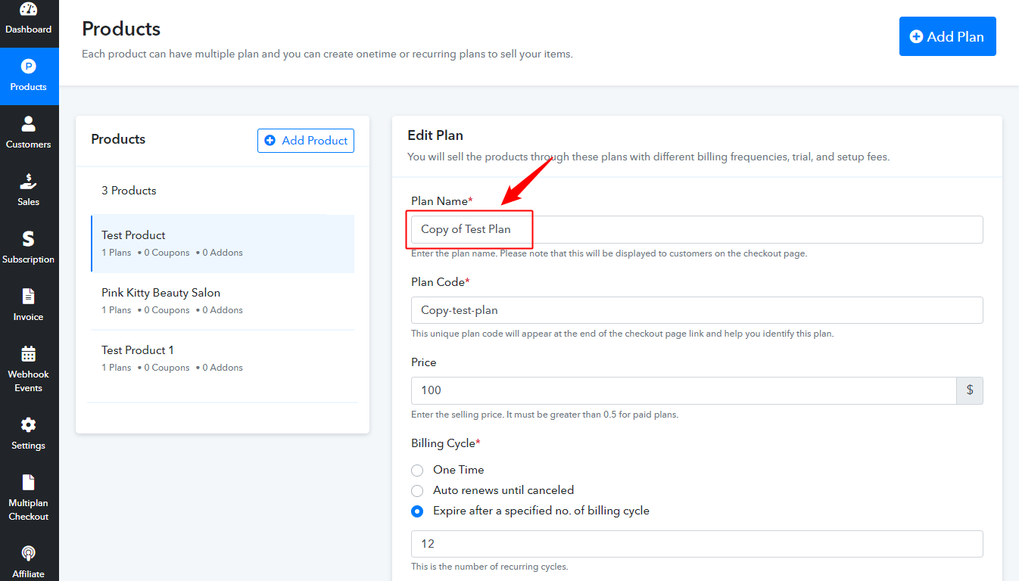Click the Plan Name input field
Viewport: 1019px width, 581px height.
696,229
